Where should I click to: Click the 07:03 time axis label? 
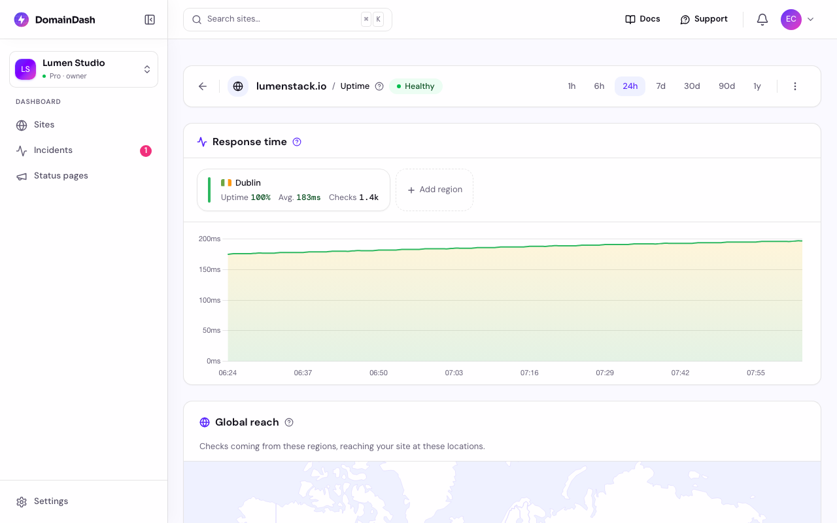[454, 373]
